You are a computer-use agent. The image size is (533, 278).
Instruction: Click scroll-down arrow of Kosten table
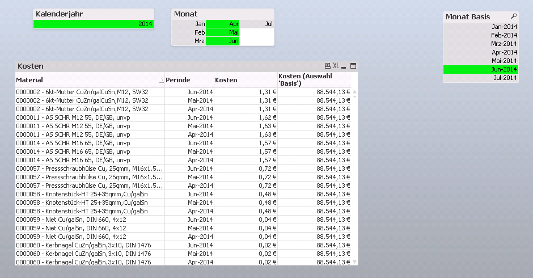(354, 262)
